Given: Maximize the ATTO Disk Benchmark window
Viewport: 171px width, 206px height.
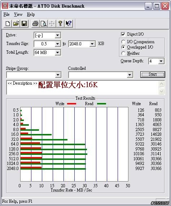Looking at the screenshot, I should (157, 6).
